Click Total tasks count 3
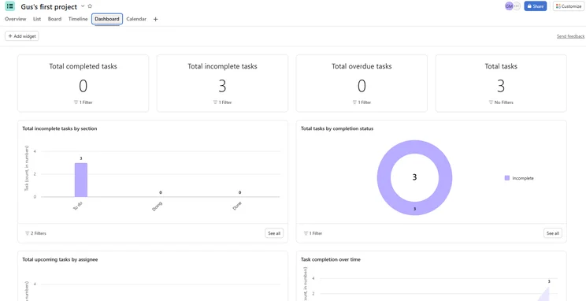Screen dimensions: 586x301 coord(501,87)
